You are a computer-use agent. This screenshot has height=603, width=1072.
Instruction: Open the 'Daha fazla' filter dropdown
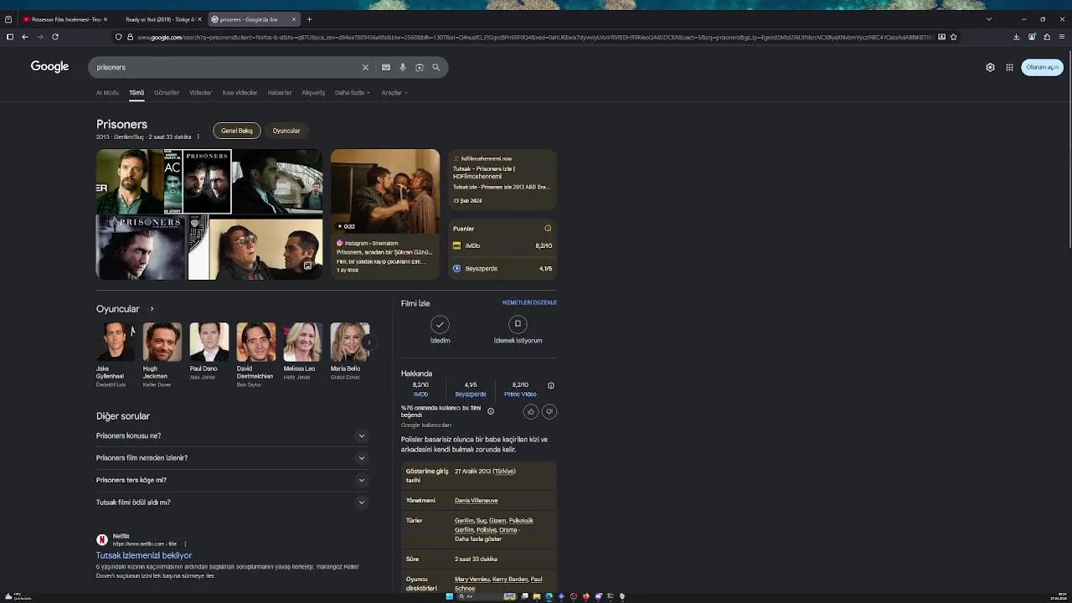pos(352,93)
